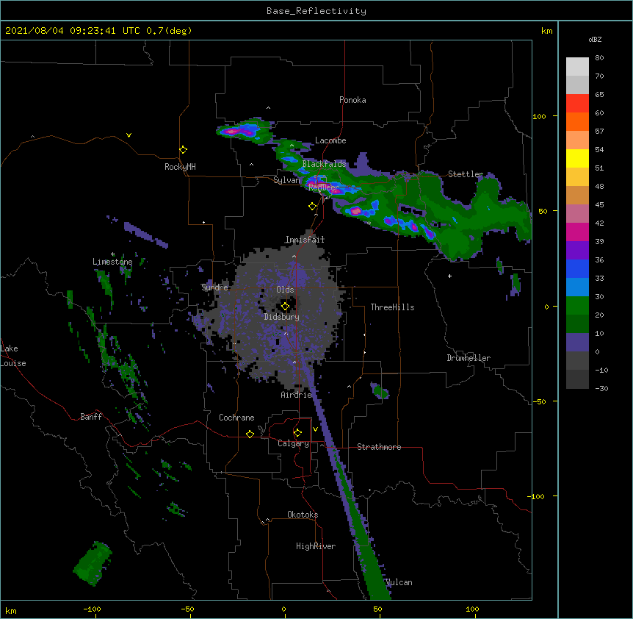This screenshot has width=633, height=619.
Task: Click the Blackfalds label
Action: (x=324, y=164)
